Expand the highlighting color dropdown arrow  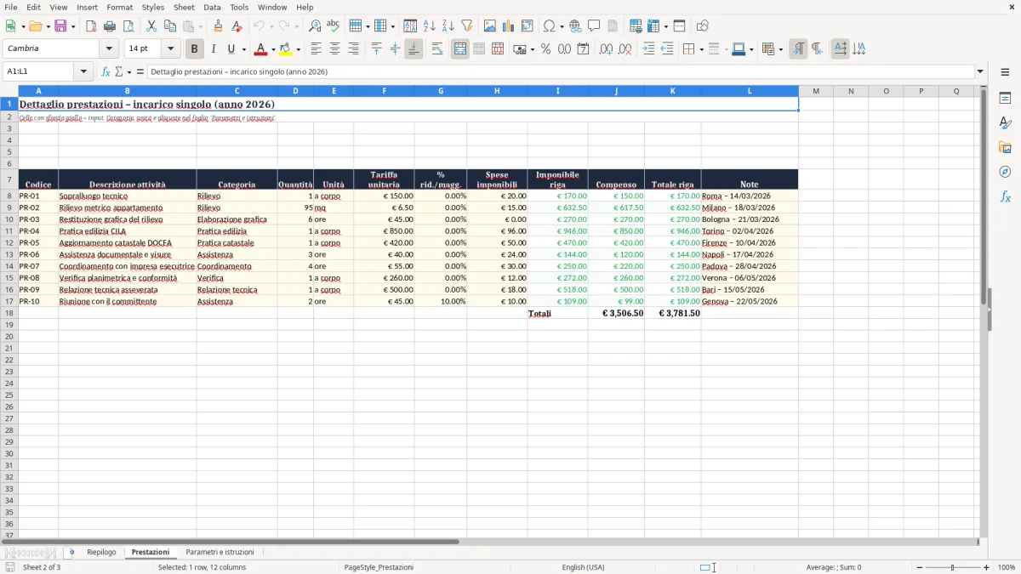[x=299, y=49]
